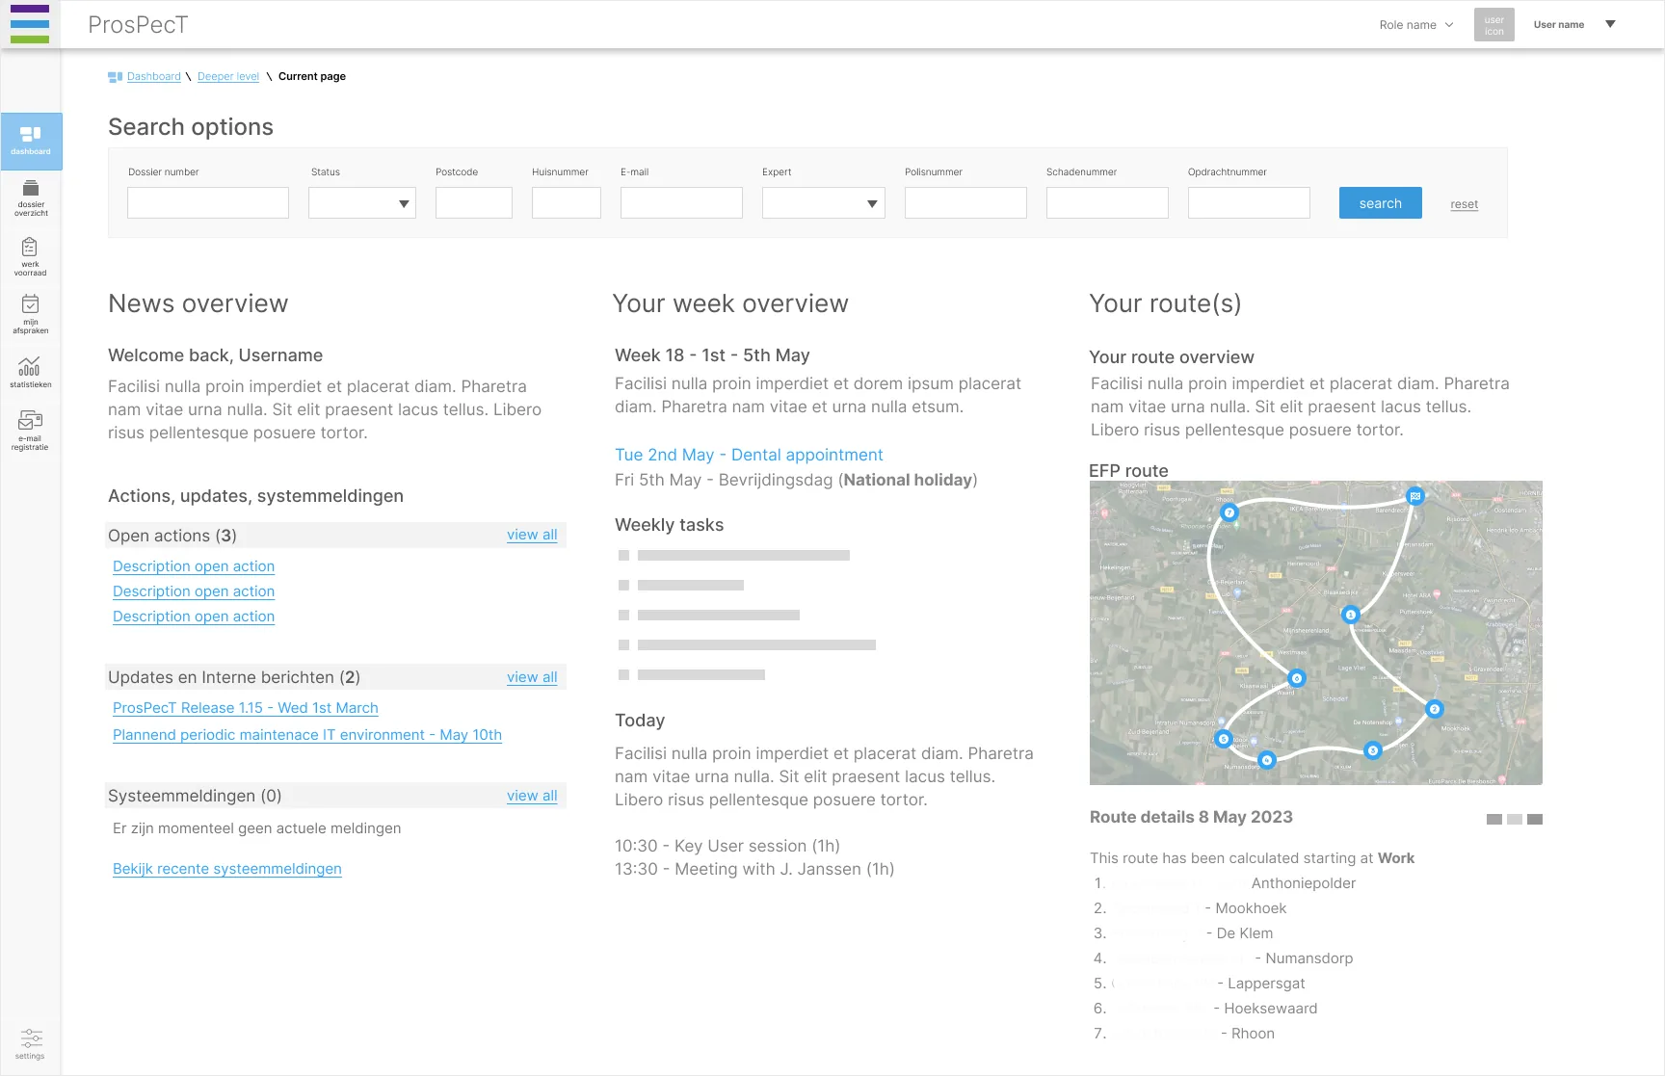The width and height of the screenshot is (1665, 1076).
Task: Open e-mail registratie sidebar icon
Action: pyautogui.click(x=30, y=430)
